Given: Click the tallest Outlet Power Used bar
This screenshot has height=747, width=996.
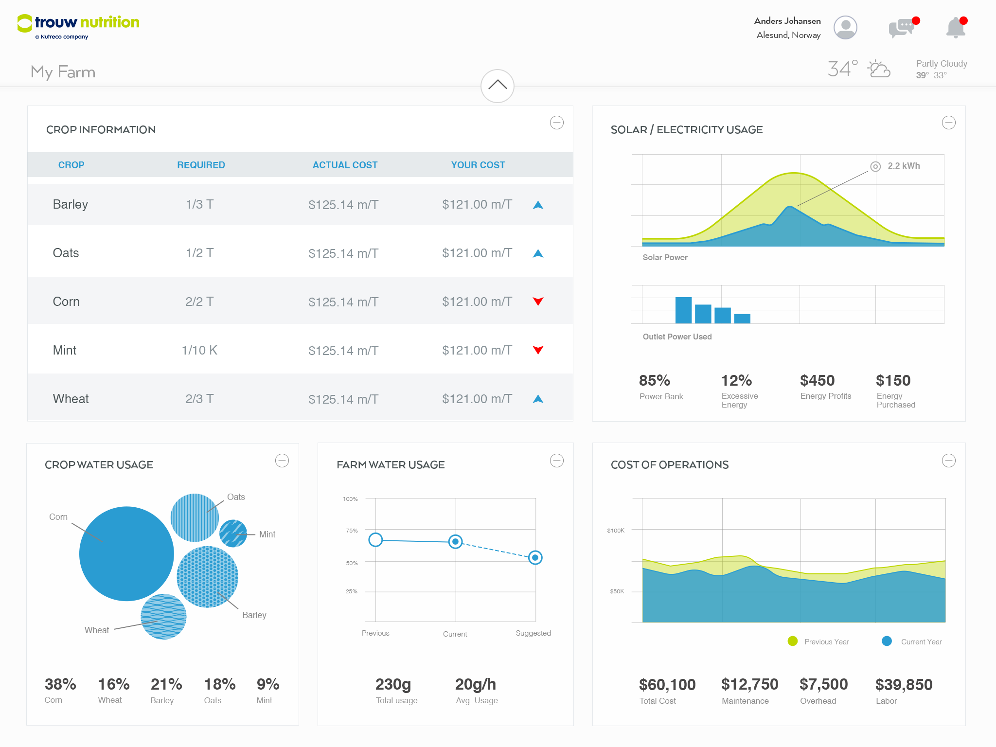Looking at the screenshot, I should [x=683, y=310].
